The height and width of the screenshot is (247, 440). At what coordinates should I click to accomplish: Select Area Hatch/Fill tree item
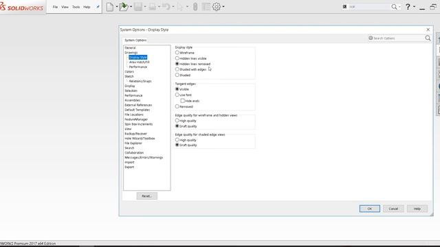(139, 62)
